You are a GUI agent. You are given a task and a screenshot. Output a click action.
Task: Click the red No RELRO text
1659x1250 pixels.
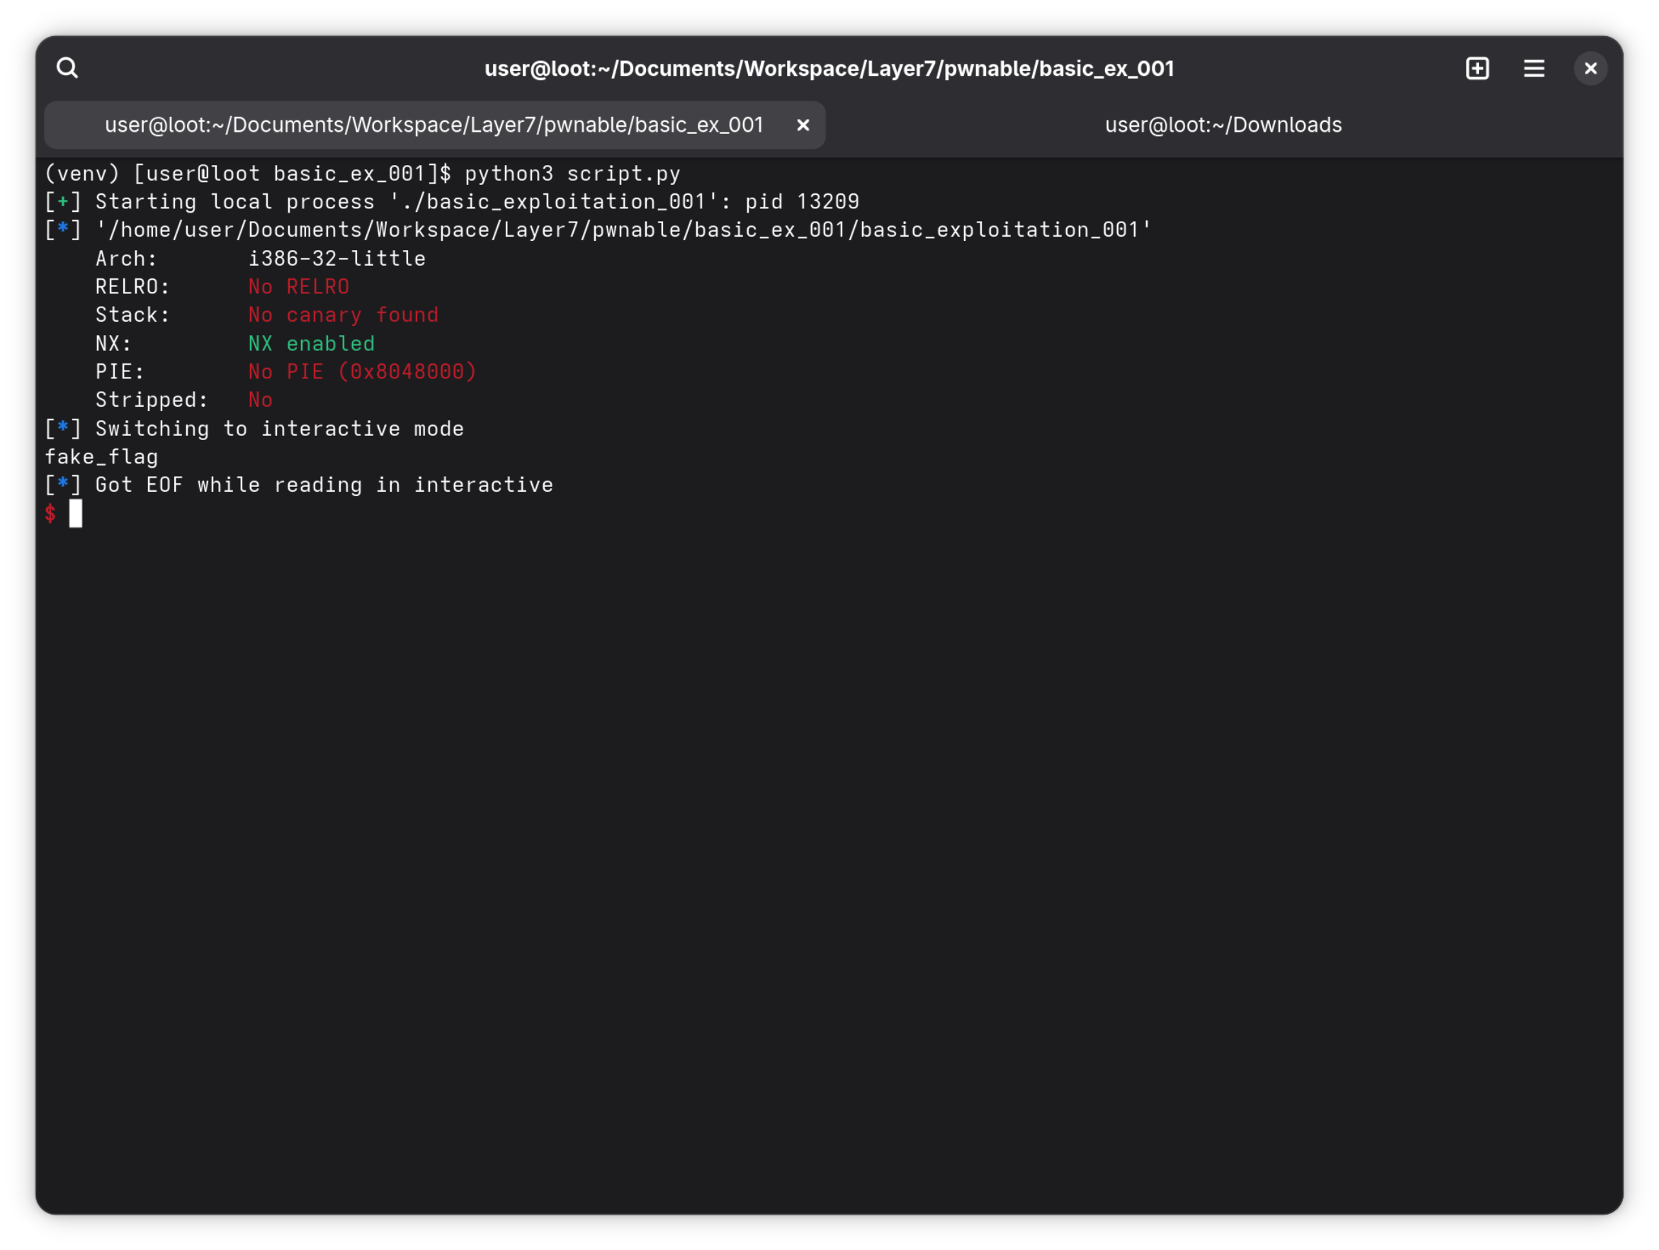(x=298, y=286)
